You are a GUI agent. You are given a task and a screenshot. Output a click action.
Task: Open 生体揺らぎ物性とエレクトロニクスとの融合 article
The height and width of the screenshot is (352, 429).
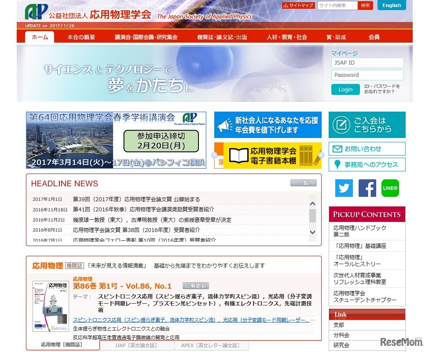click(x=121, y=329)
